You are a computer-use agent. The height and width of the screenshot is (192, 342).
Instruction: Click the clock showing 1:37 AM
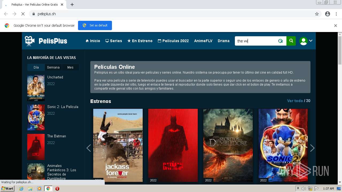tap(328, 189)
